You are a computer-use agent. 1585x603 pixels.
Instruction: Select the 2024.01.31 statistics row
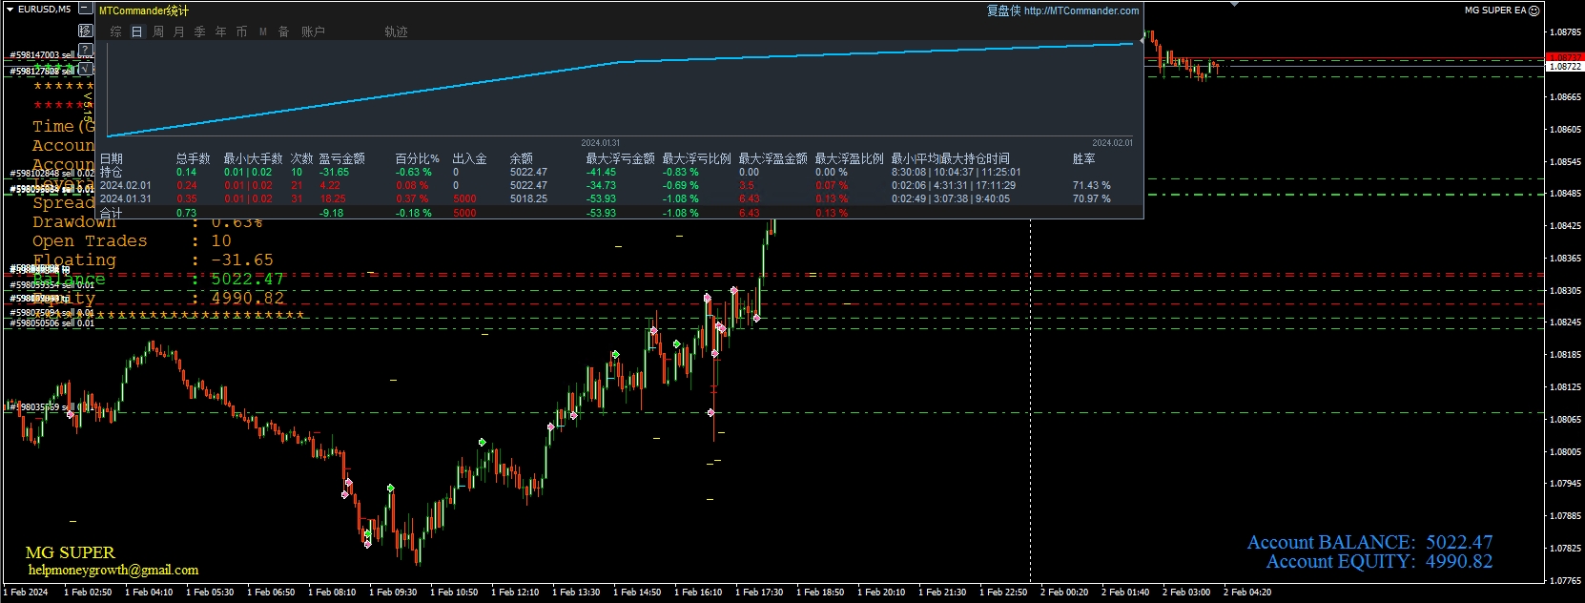click(x=125, y=198)
